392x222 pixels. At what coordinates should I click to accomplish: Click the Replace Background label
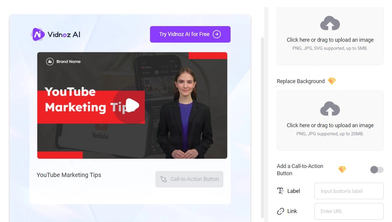click(301, 81)
